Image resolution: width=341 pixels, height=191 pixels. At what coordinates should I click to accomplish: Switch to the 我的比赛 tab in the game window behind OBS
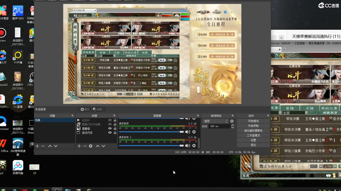[329, 108]
